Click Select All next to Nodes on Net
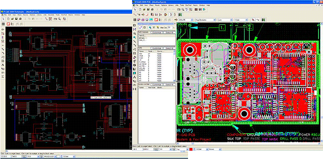This screenshot has width=323, height=159. click(169, 84)
